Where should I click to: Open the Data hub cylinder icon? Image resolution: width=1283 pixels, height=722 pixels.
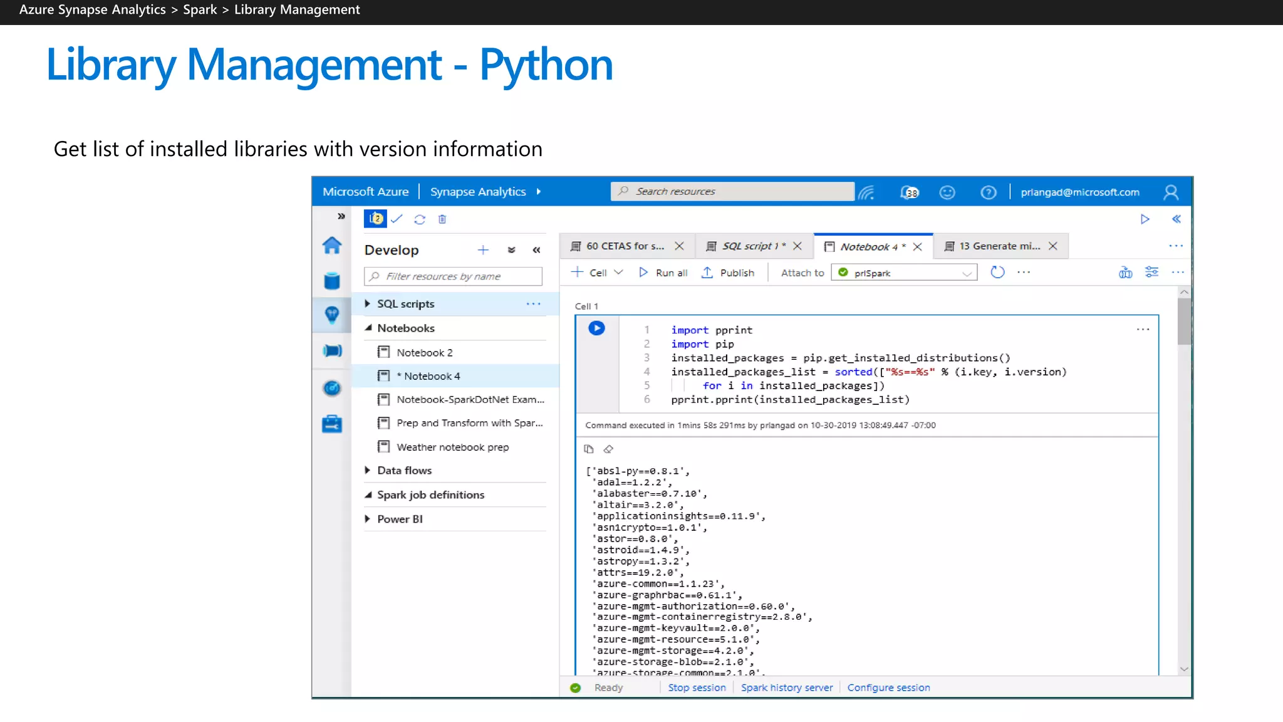[x=332, y=281]
